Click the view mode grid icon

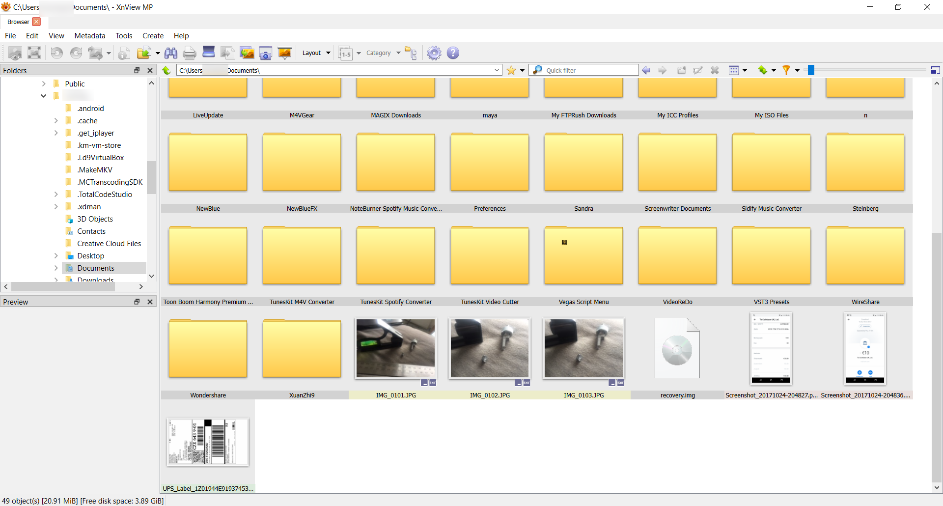734,70
